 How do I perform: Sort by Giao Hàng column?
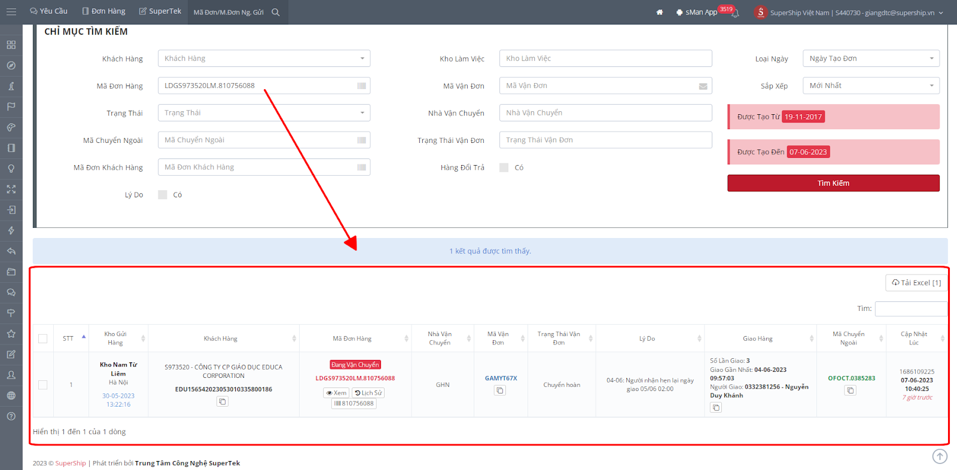[761, 338]
